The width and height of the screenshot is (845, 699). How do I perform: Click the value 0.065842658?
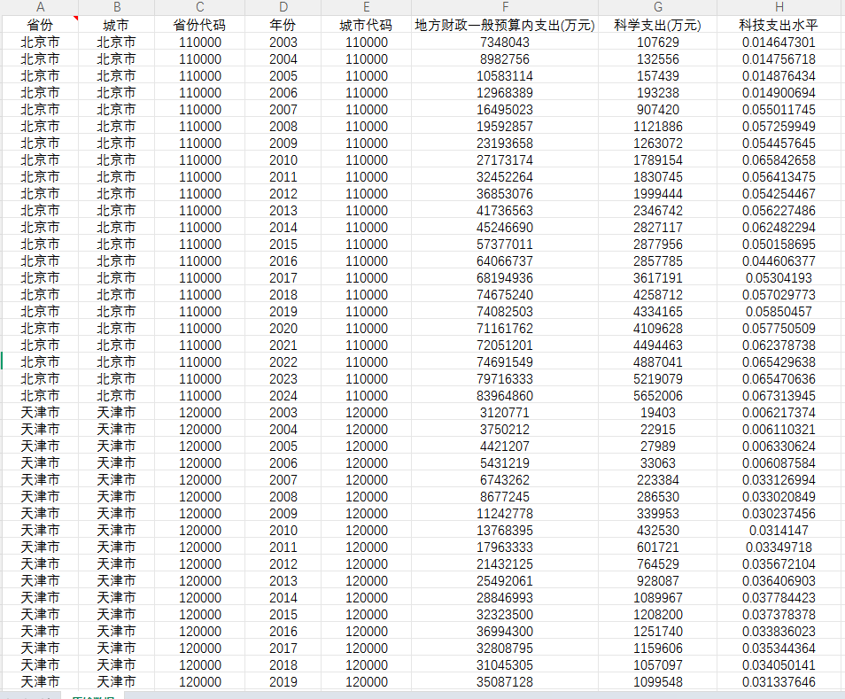point(779,160)
